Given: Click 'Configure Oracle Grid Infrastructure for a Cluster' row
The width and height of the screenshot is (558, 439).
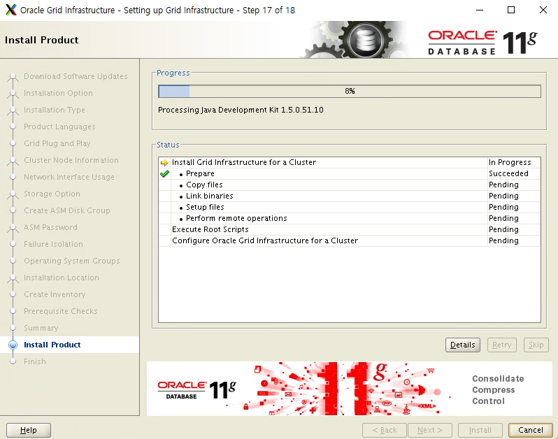Looking at the screenshot, I should (350, 241).
